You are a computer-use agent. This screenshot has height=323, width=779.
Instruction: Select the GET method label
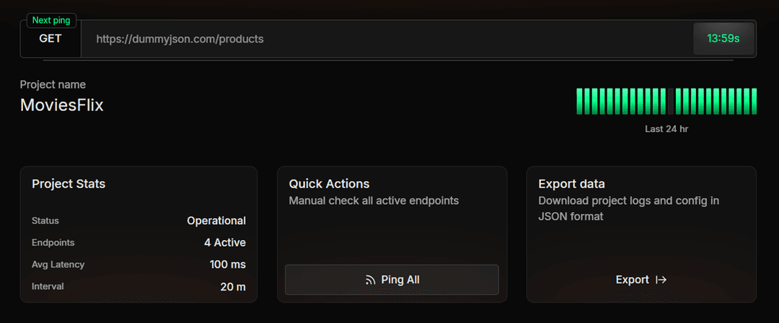pos(50,39)
